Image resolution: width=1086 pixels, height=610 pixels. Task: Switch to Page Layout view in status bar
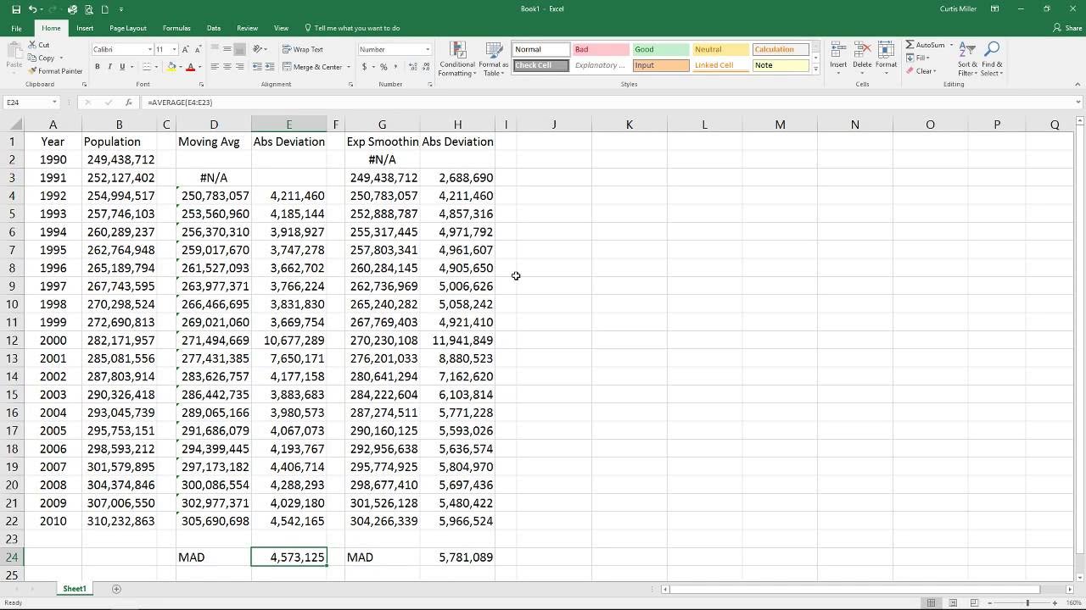point(952,603)
